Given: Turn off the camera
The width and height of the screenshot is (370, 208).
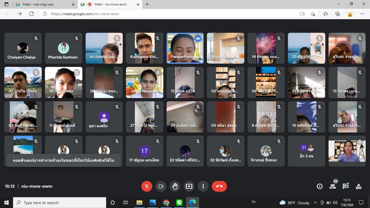Looking at the screenshot, I should pyautogui.click(x=161, y=186).
